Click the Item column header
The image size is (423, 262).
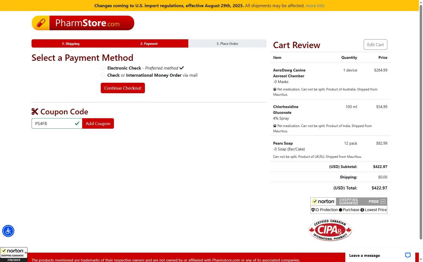tap(277, 57)
